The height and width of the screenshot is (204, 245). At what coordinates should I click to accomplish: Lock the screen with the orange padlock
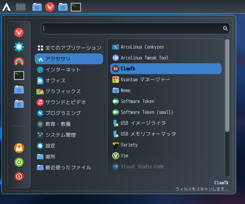pos(19,148)
